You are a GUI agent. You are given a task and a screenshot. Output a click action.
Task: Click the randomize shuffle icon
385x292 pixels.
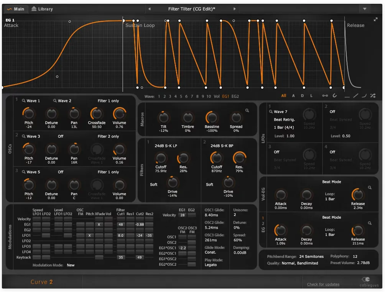click(373, 95)
